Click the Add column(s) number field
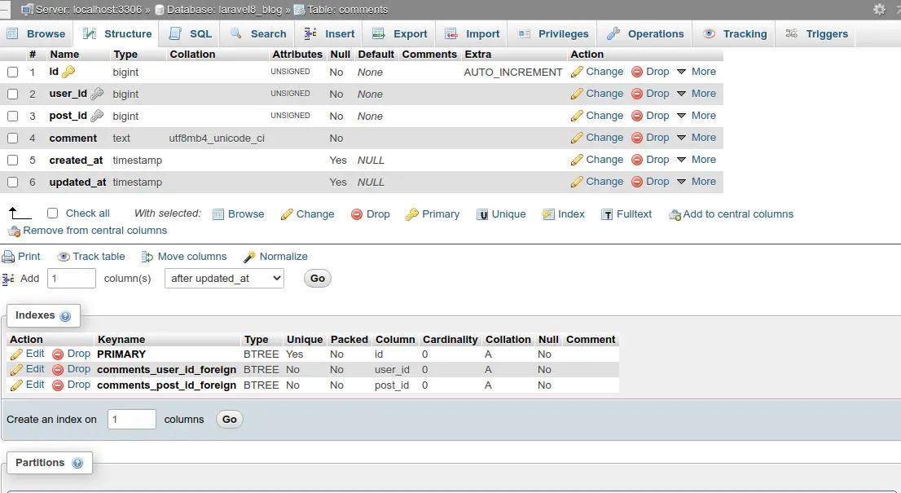901x493 pixels. click(x=72, y=279)
